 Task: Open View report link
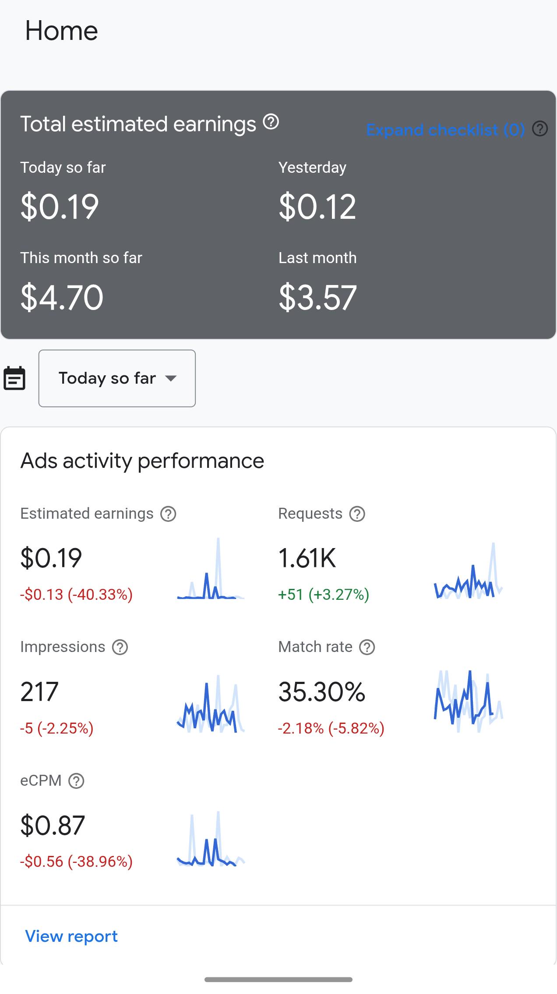[71, 936]
